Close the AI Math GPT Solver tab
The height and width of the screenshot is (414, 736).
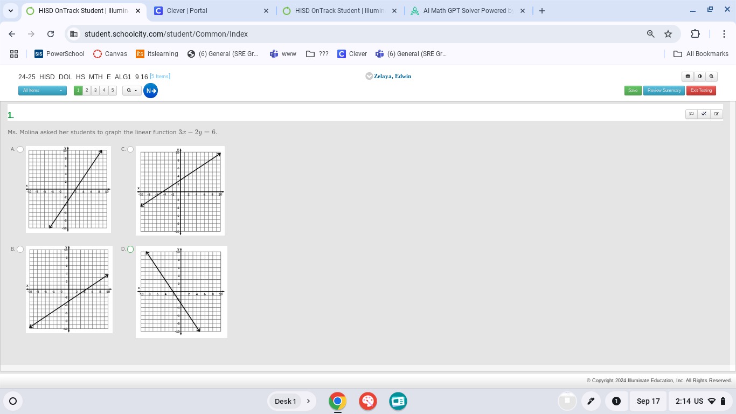click(523, 11)
